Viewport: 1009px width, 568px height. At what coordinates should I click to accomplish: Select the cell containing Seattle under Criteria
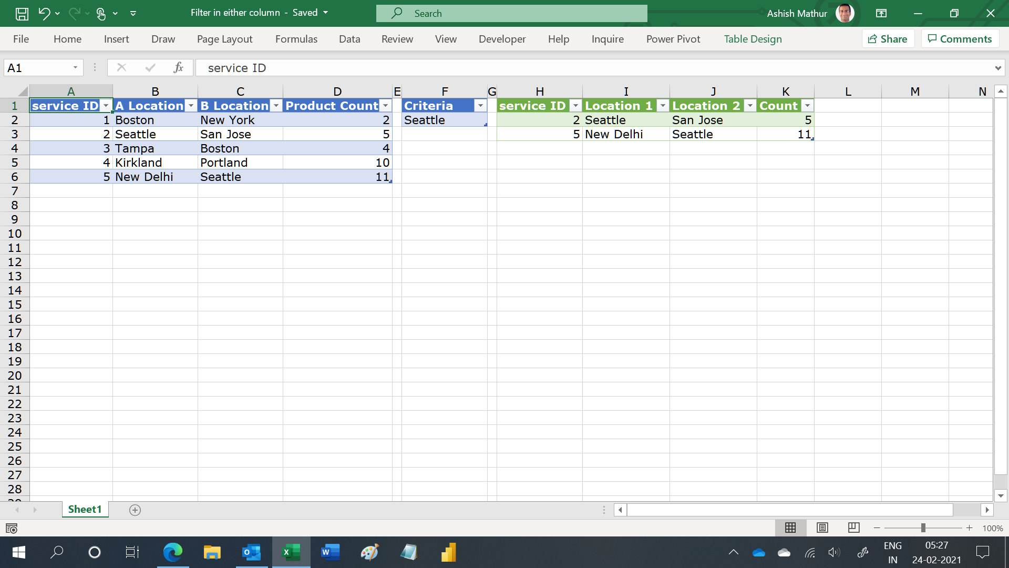coord(444,120)
